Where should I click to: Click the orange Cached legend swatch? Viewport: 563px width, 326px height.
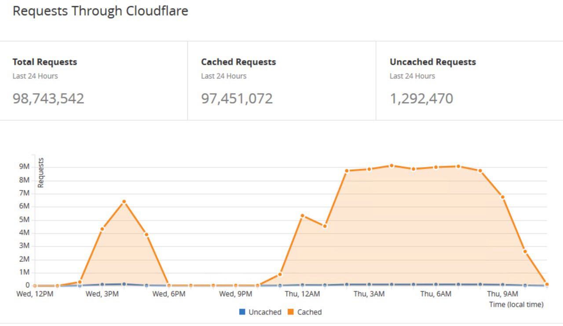click(x=291, y=312)
